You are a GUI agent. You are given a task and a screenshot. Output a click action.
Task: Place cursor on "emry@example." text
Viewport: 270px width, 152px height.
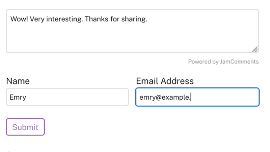tap(165, 97)
